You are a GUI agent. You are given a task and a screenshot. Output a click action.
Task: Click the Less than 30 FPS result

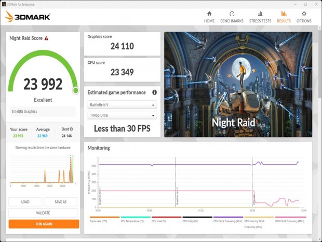pos(122,128)
